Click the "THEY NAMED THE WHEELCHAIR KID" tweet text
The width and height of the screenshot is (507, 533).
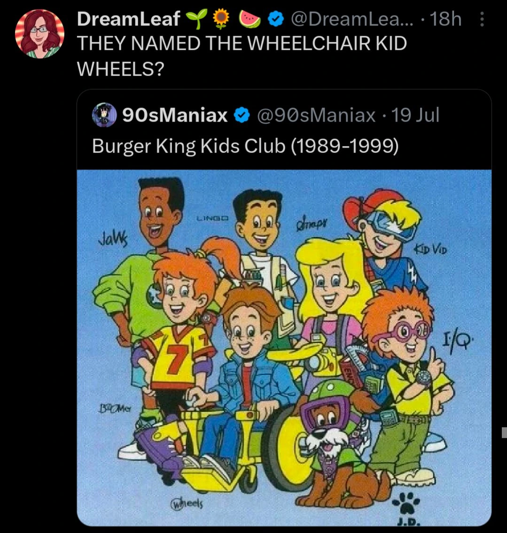(241, 44)
